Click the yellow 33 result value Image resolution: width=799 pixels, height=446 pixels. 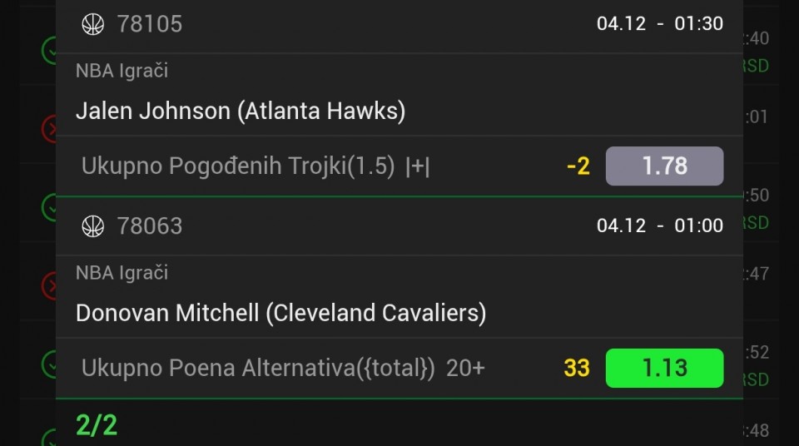tap(577, 368)
